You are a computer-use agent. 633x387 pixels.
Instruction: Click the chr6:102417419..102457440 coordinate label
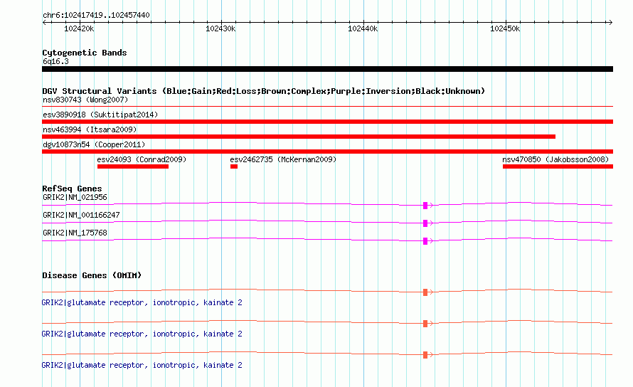click(96, 15)
